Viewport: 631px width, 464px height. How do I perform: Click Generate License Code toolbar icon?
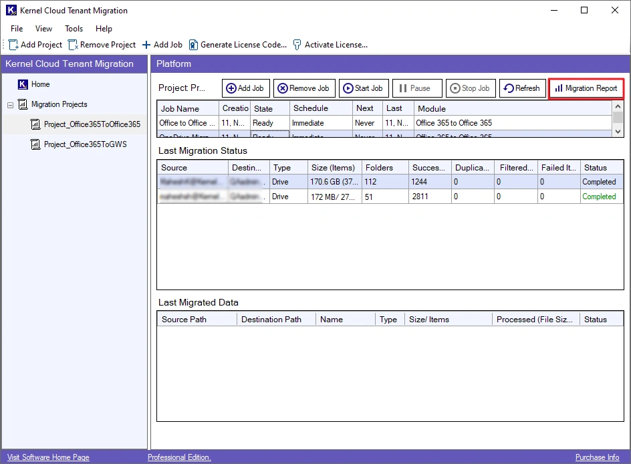(x=193, y=45)
